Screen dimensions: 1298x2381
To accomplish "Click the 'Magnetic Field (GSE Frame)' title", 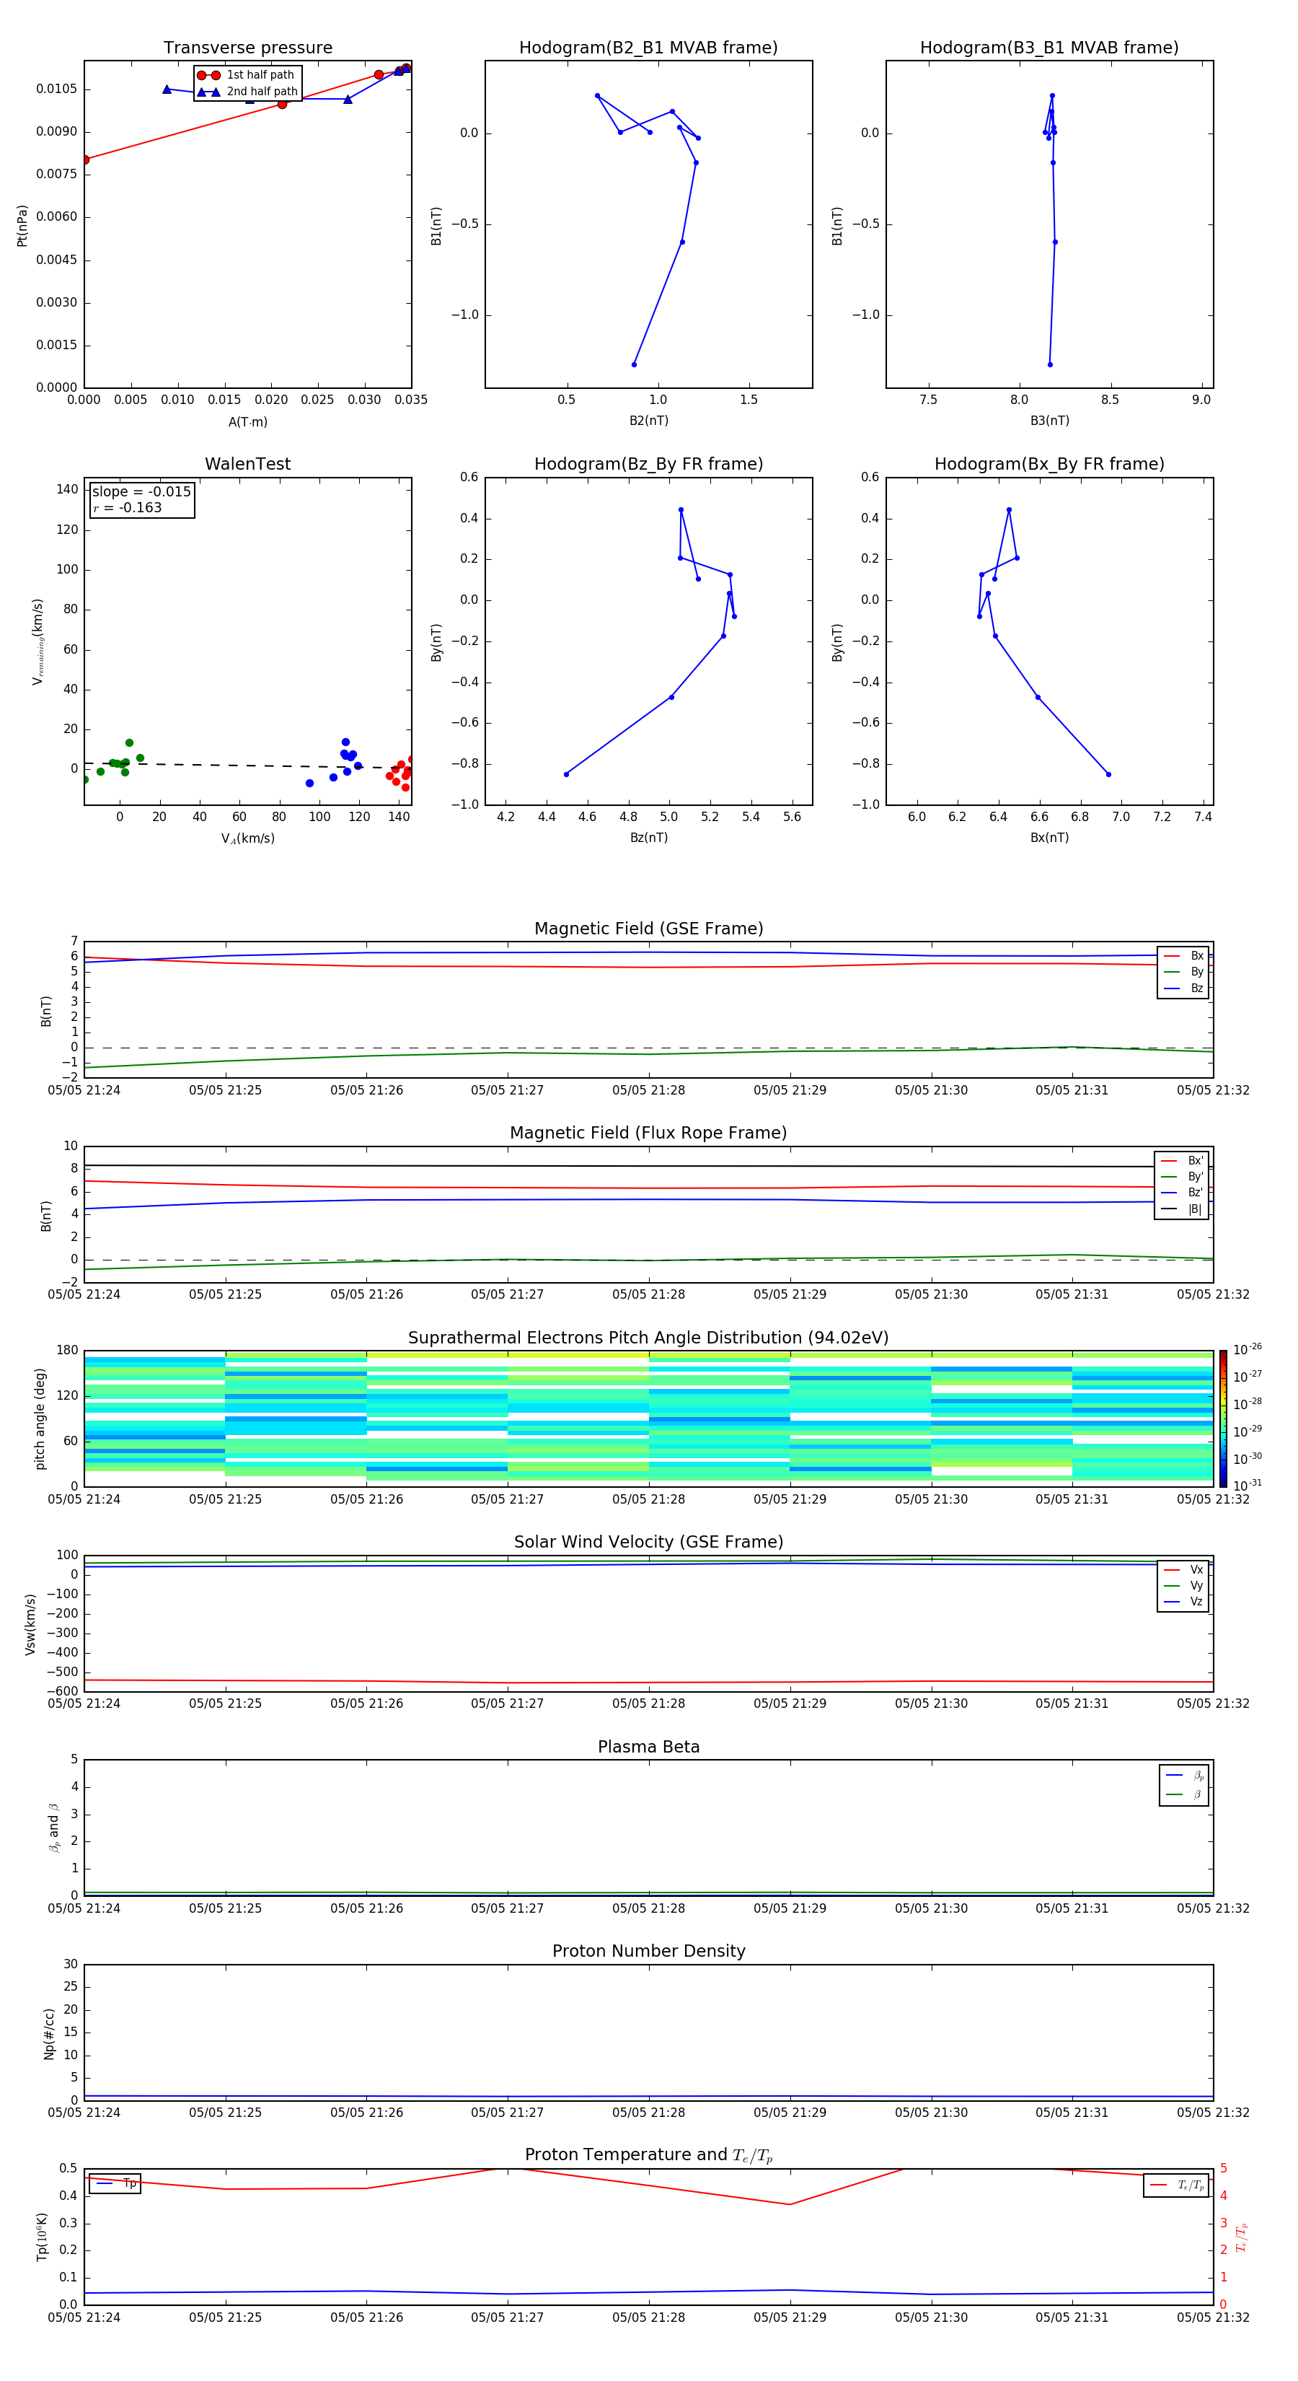I will point(648,929).
